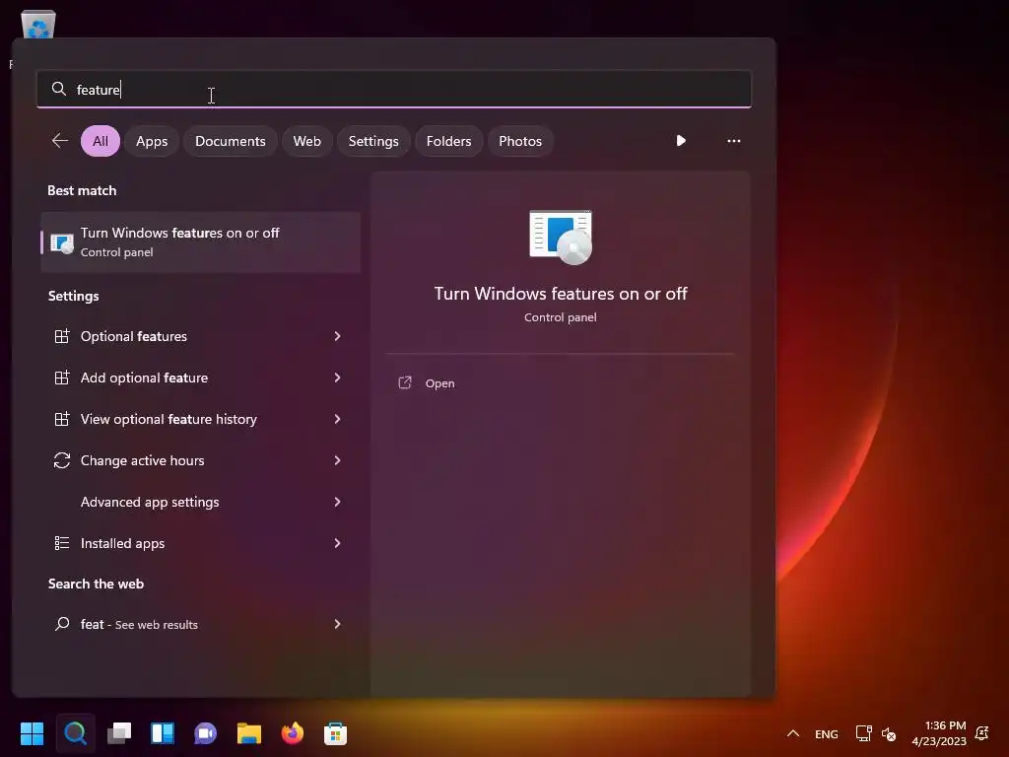Click the Change active hours refresh icon
This screenshot has height=757, width=1009.
tap(62, 460)
